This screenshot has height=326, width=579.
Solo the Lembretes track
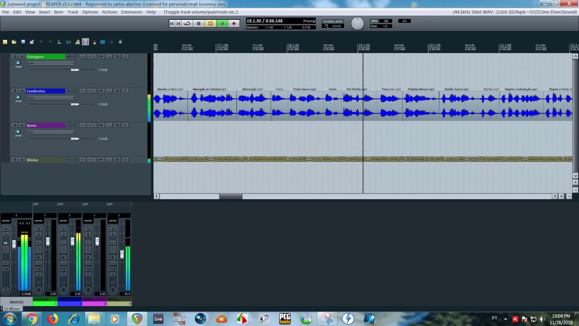tap(22, 91)
